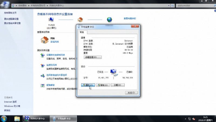Open 设置新的连接或网络 link

click(56, 55)
